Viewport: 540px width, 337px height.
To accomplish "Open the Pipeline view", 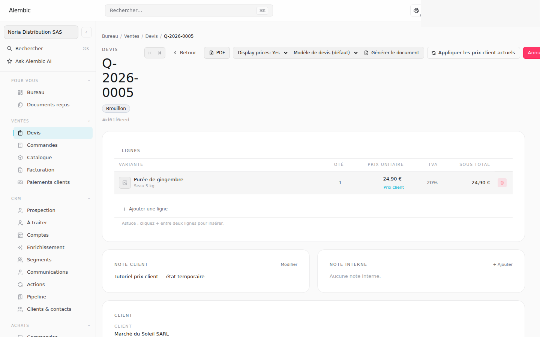I will point(53,297).
